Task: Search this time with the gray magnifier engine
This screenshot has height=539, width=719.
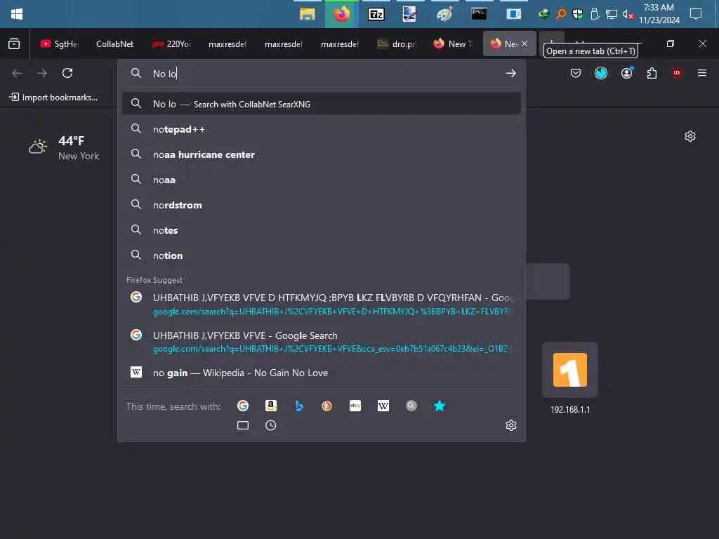Action: pos(411,406)
